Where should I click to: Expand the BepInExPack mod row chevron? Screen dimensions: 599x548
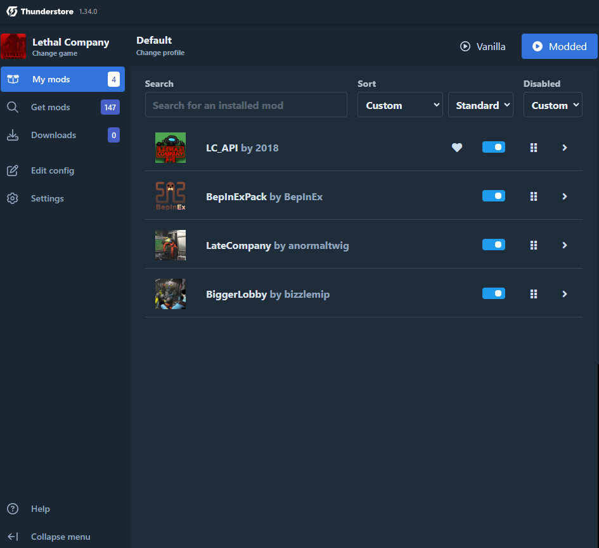coord(565,196)
